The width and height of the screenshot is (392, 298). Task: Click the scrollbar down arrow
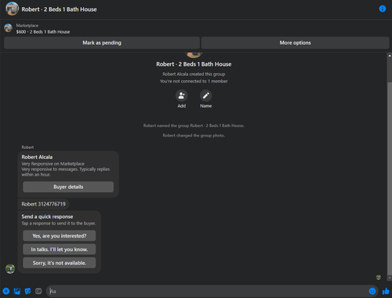click(390, 278)
